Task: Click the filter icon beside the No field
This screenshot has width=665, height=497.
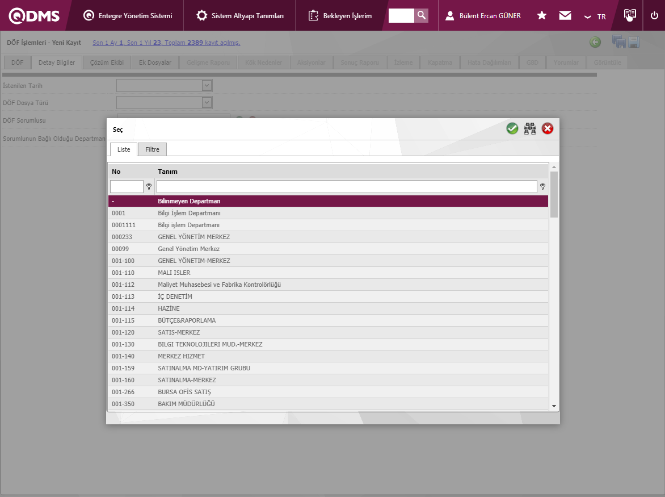Action: coord(149,187)
